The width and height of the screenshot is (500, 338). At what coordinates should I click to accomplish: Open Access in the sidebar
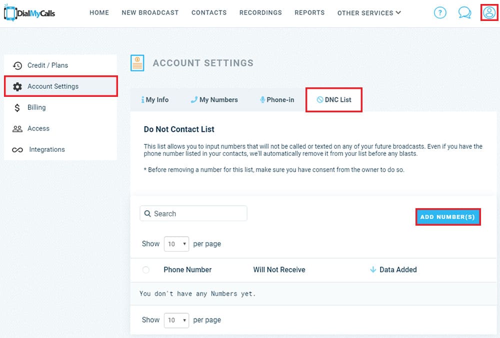pos(38,128)
